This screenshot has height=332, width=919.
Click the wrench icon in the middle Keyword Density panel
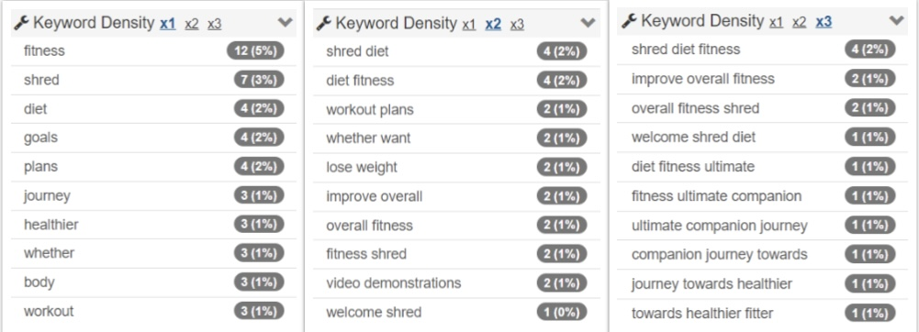tap(323, 24)
